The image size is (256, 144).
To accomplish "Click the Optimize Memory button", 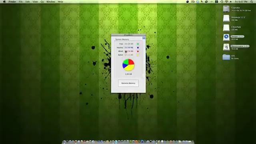I will [128, 83].
